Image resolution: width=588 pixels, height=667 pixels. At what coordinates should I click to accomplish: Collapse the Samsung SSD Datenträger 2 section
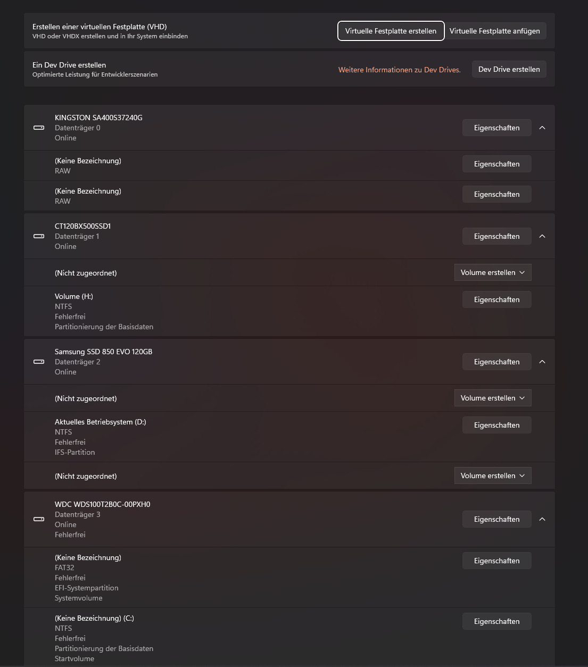[542, 362]
